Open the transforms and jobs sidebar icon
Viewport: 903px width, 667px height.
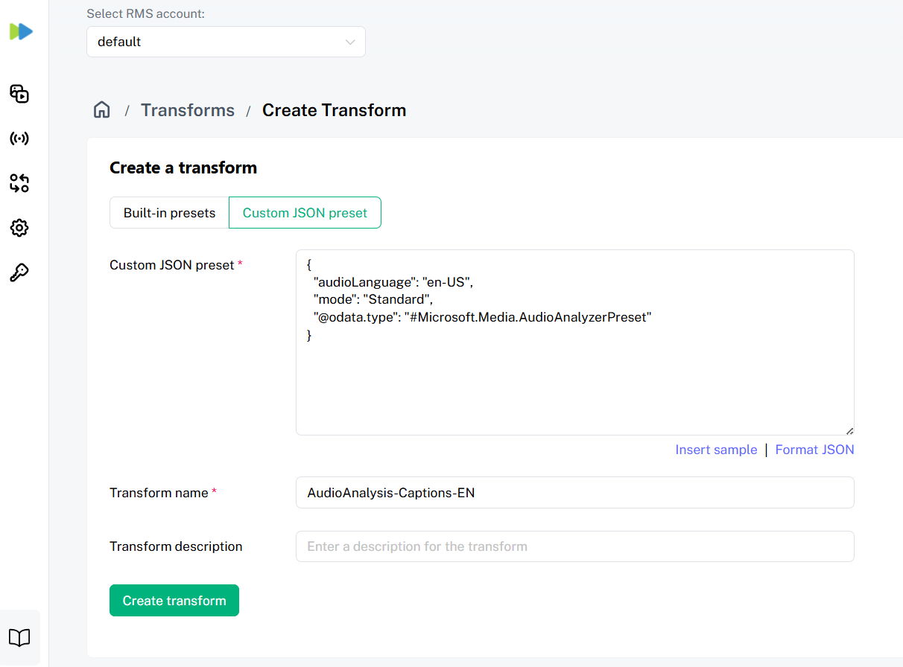click(x=19, y=183)
